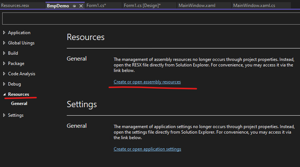Expand the Code Analysis section arrow
The image size is (300, 167).
click(x=4, y=74)
